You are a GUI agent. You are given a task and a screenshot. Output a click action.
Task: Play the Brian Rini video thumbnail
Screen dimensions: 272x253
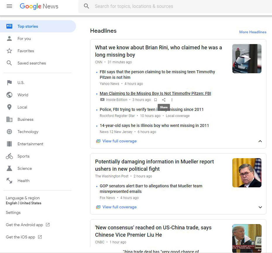(247, 59)
